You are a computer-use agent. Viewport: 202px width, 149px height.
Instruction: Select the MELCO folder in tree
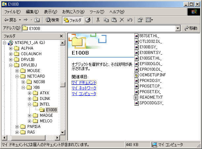[46, 121]
